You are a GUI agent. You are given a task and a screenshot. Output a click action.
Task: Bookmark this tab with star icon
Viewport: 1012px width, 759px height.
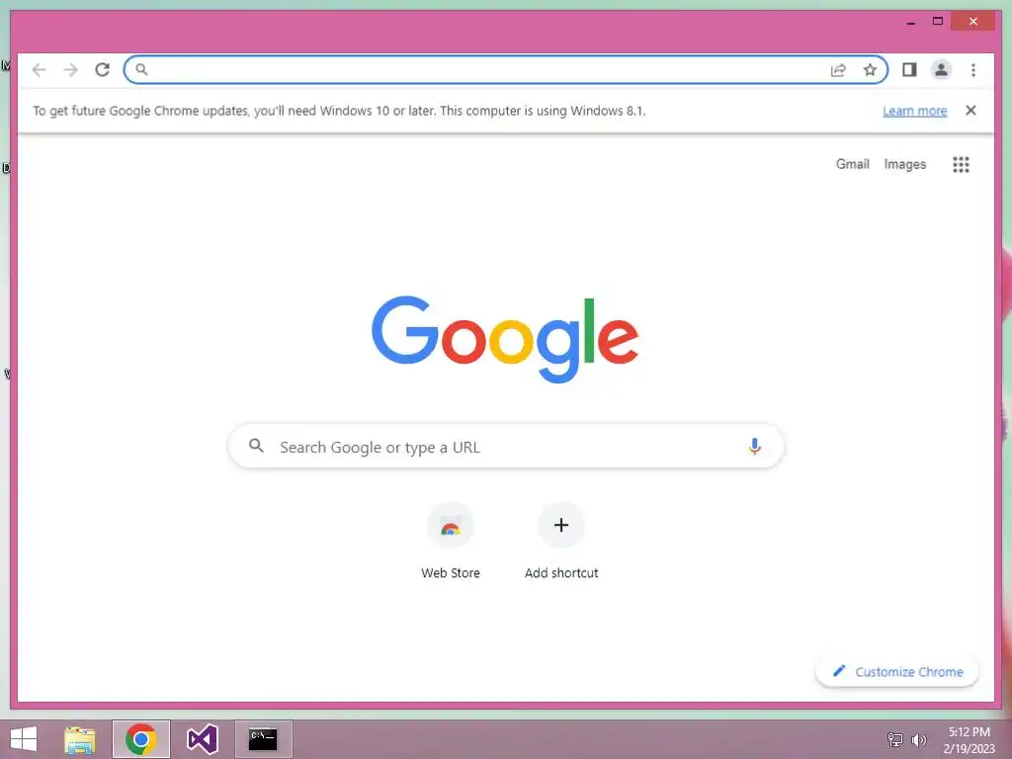pyautogui.click(x=870, y=70)
